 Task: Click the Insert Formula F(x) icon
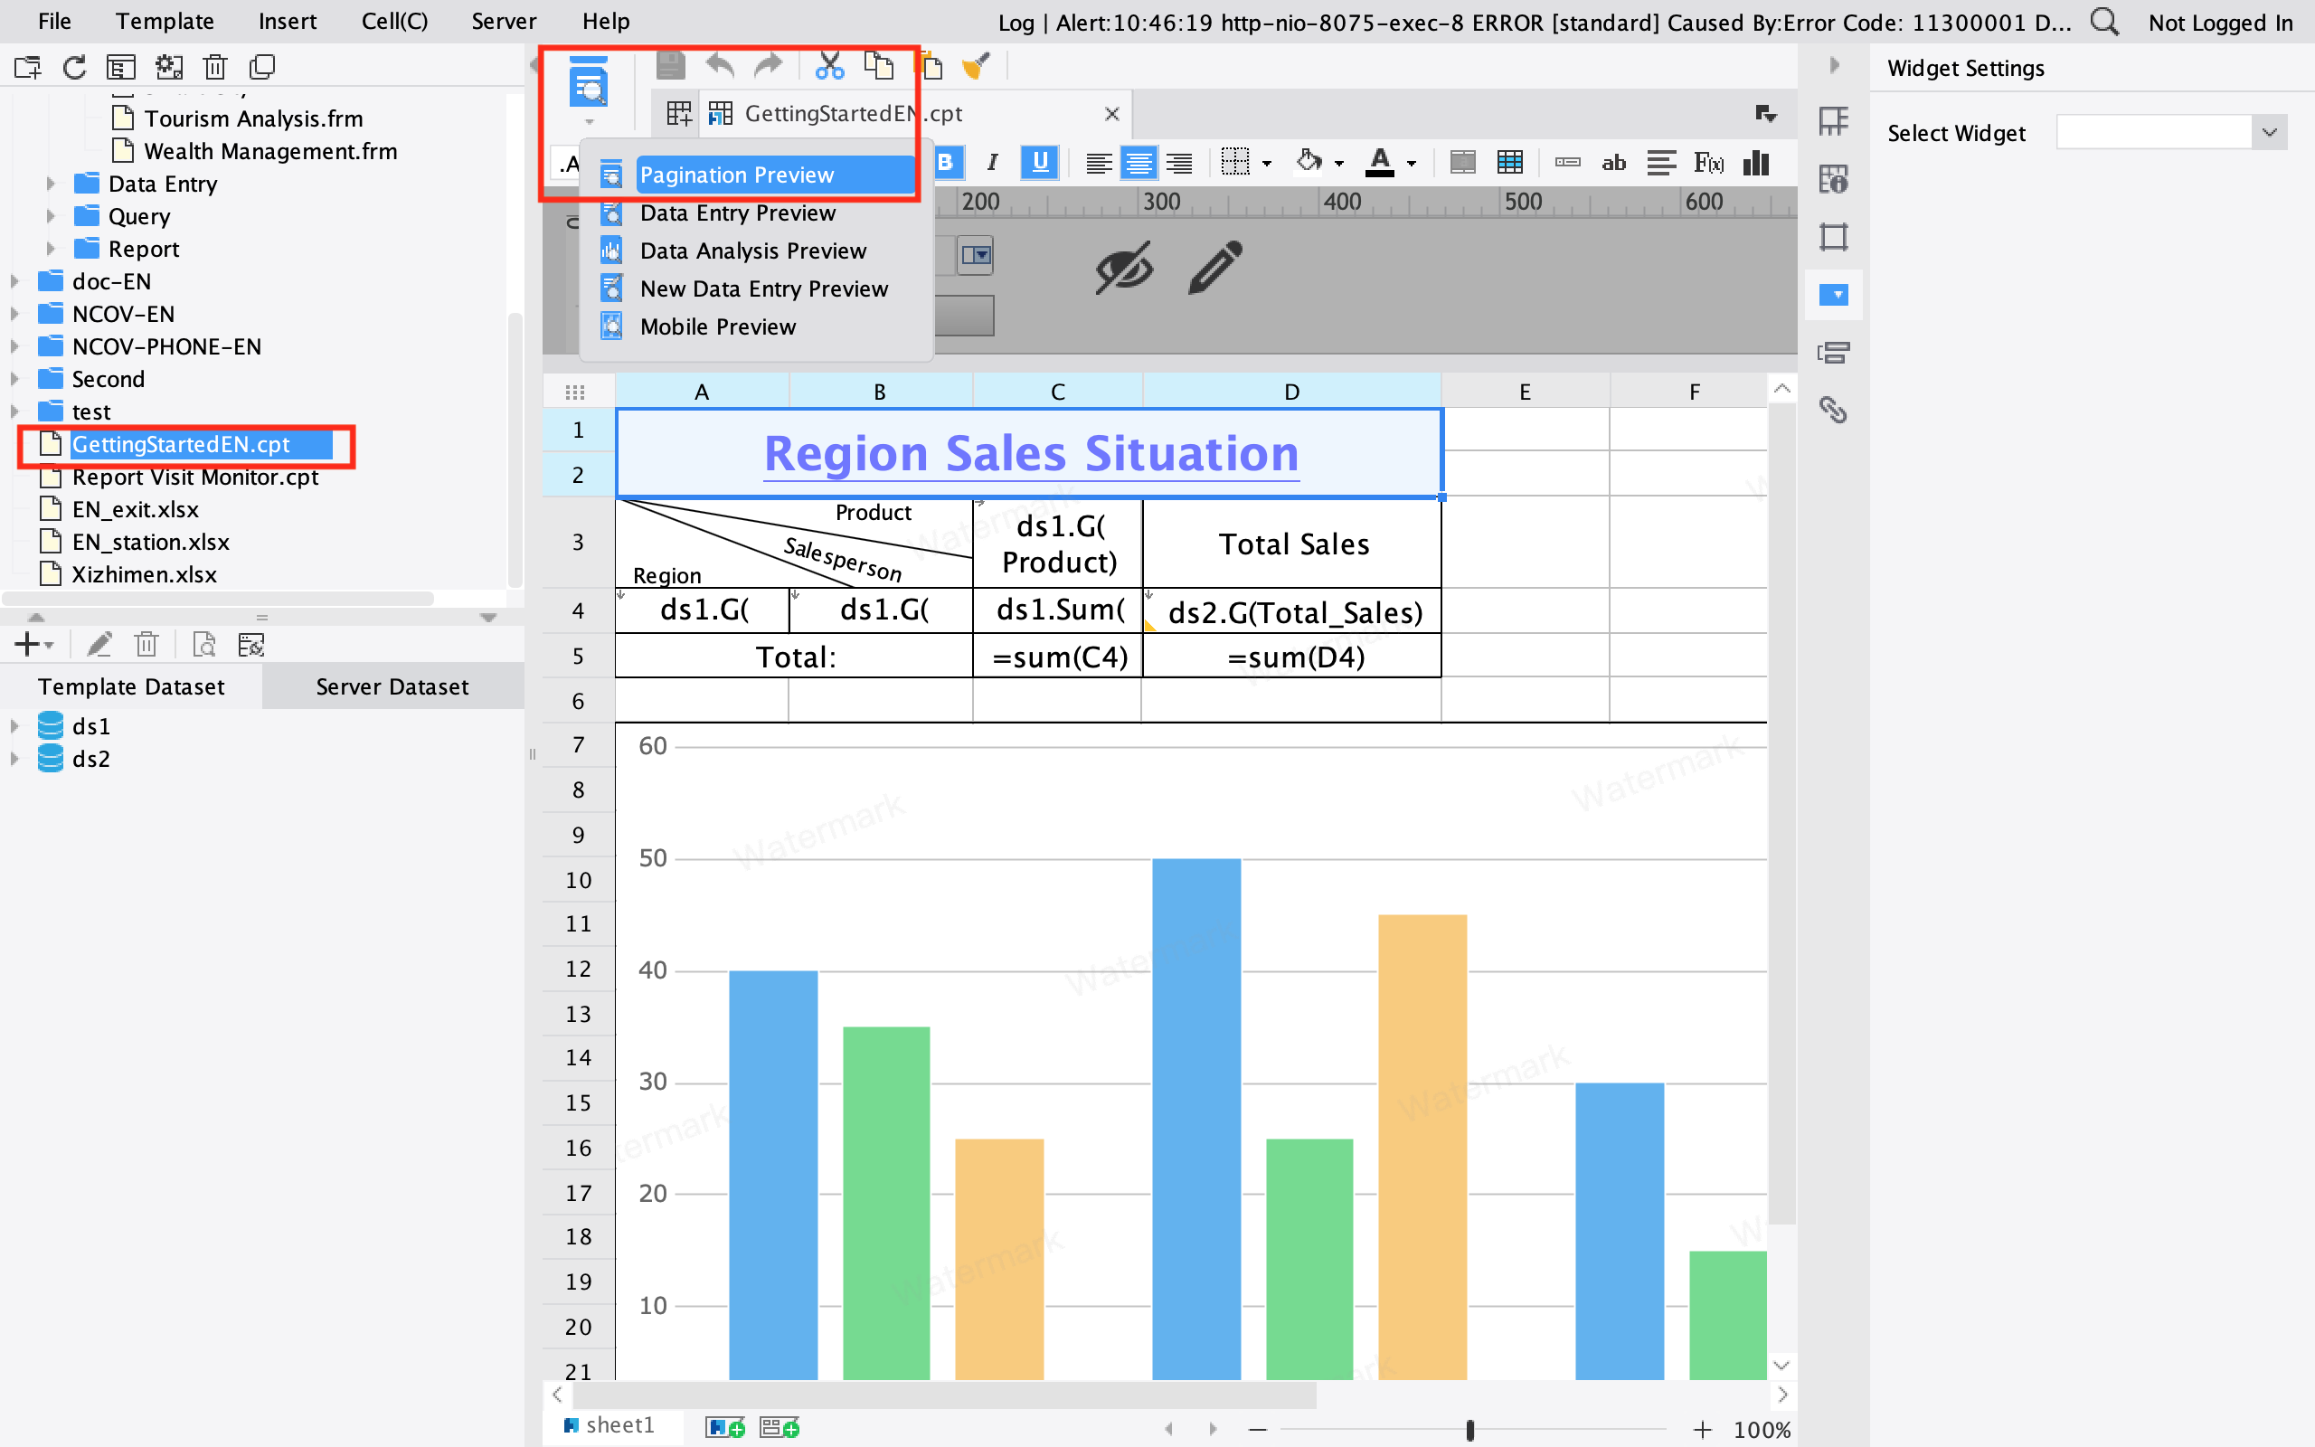pos(1709,163)
